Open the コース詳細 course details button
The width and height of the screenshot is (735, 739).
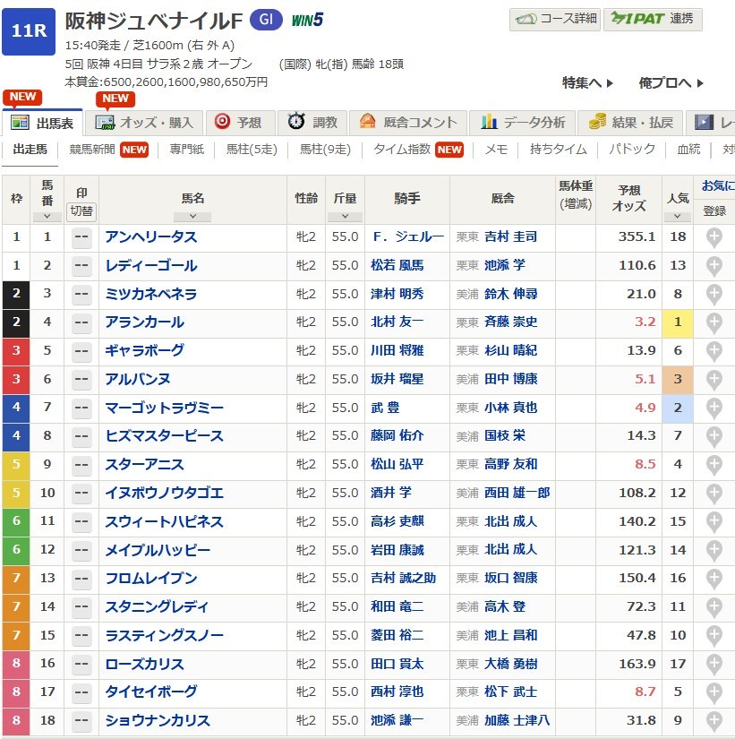click(553, 20)
